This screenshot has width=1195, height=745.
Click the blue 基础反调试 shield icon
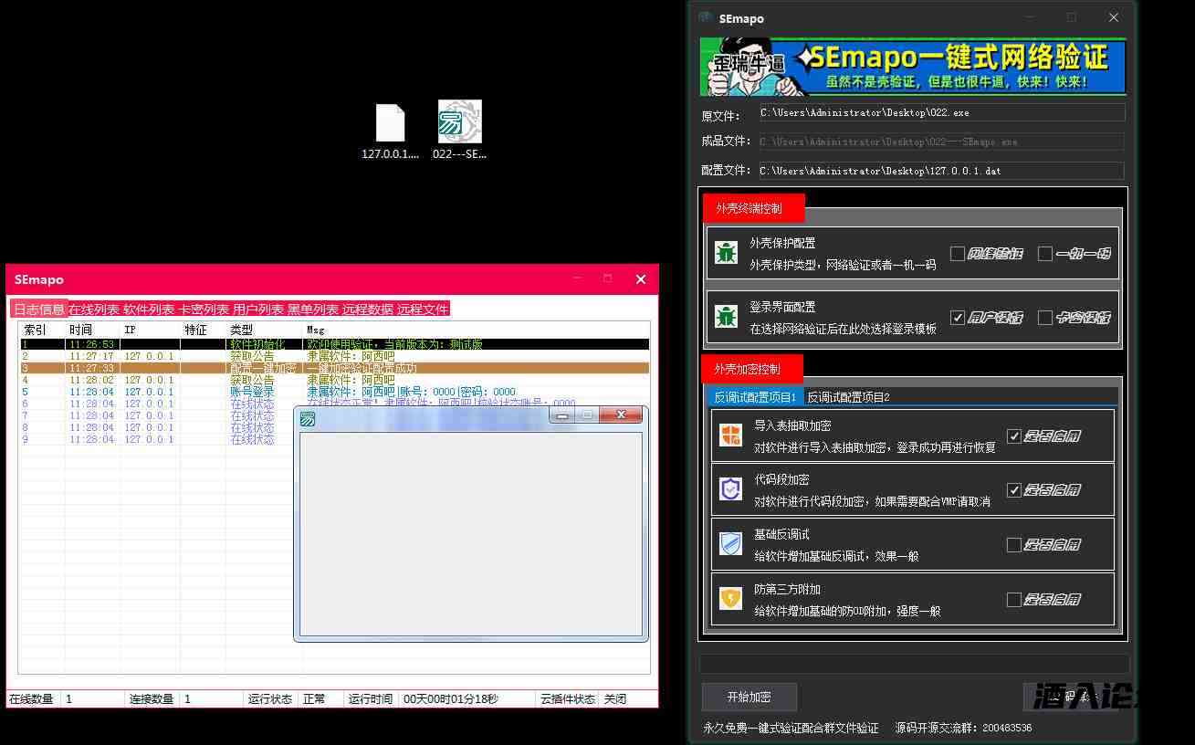[730, 544]
